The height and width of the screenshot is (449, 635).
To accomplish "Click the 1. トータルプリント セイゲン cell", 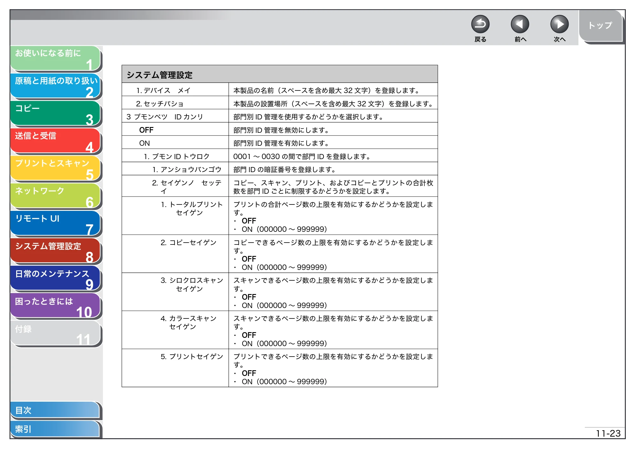I will [x=175, y=216].
